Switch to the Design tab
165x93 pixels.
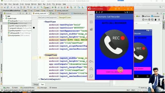(x=36, y=84)
